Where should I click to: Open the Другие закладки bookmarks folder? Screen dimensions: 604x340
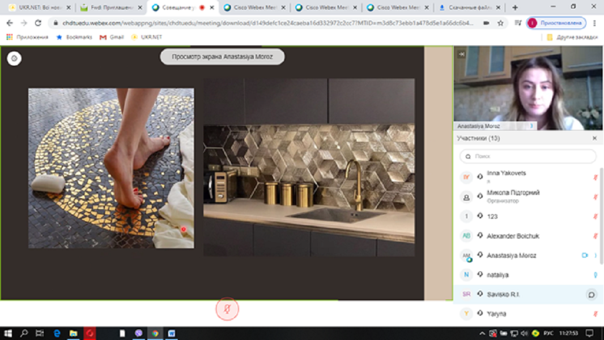572,37
